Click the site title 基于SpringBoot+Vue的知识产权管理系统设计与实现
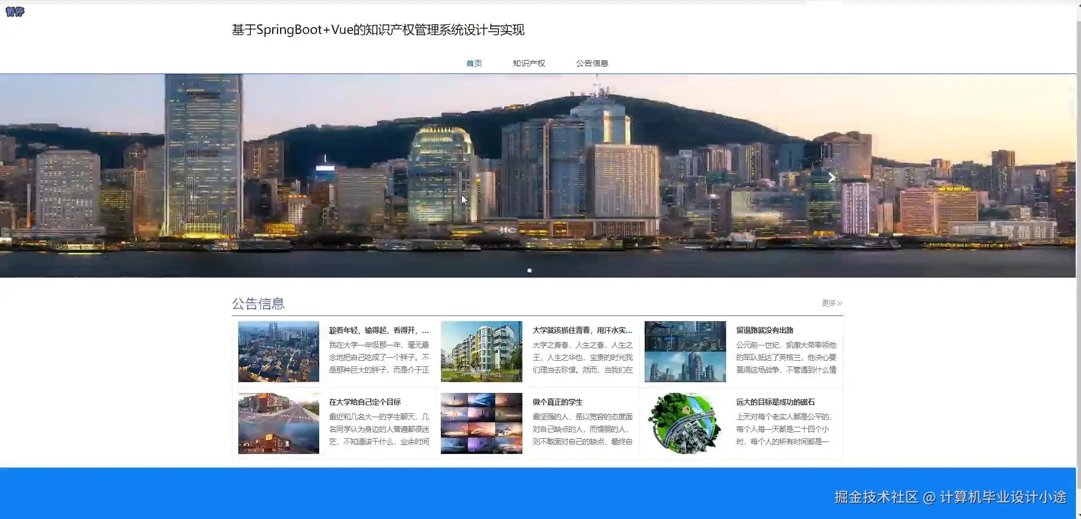This screenshot has width=1081, height=519. click(378, 30)
